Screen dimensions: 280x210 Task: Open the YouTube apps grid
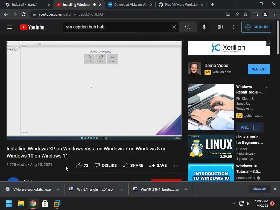point(221,27)
